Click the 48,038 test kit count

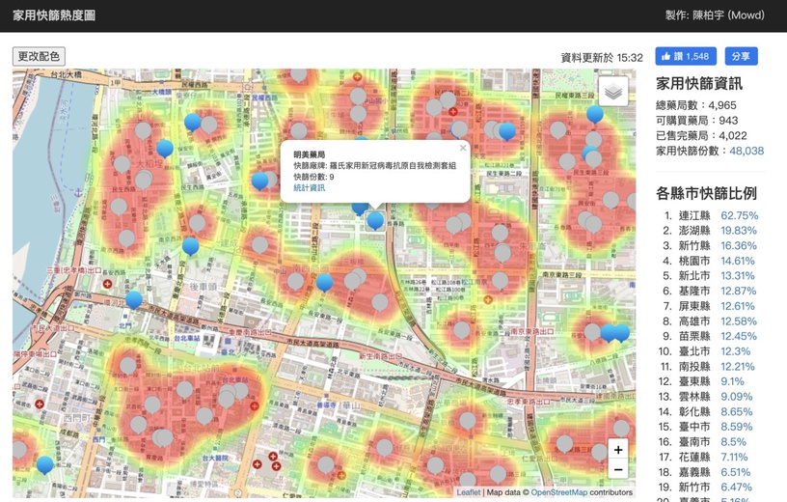pos(746,151)
